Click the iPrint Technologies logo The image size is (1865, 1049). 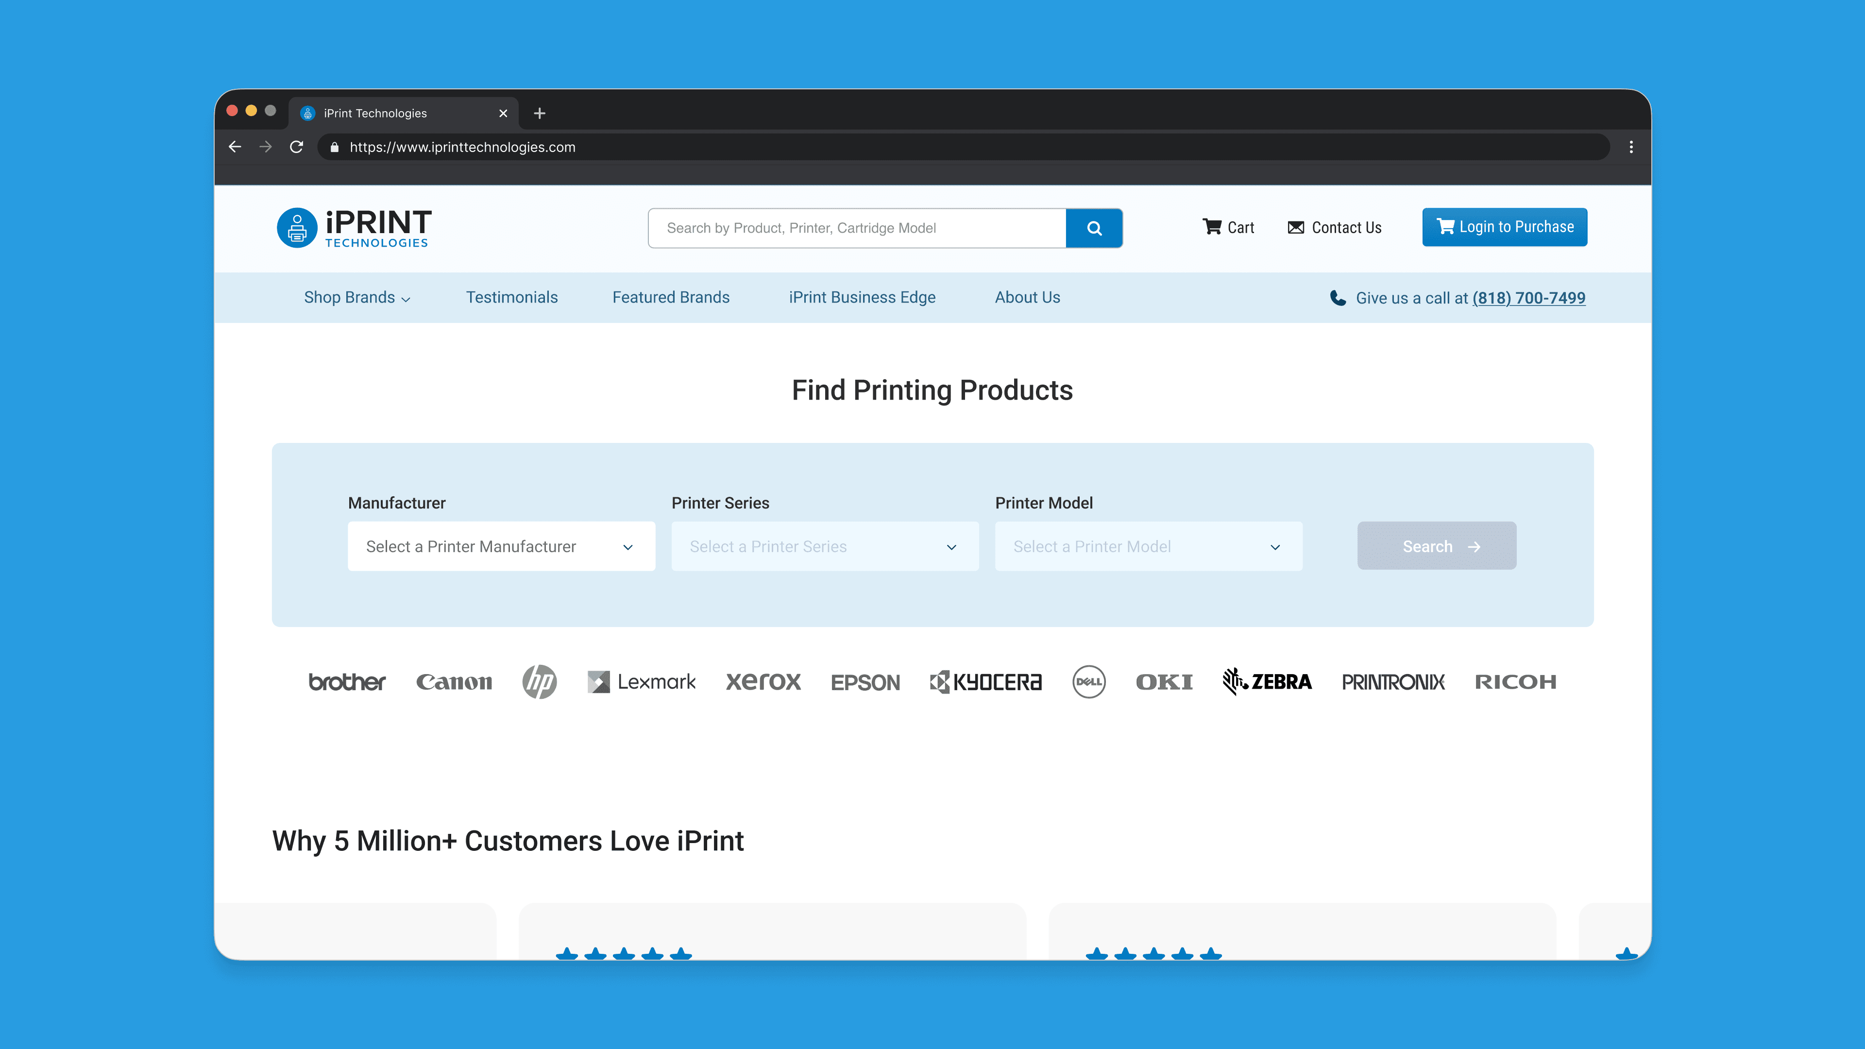point(354,228)
